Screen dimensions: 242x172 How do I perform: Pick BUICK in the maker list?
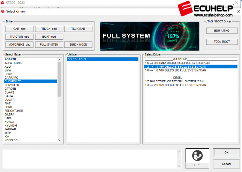pos(31,74)
